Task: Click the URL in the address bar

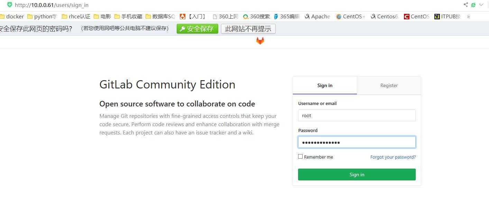Action: point(52,5)
